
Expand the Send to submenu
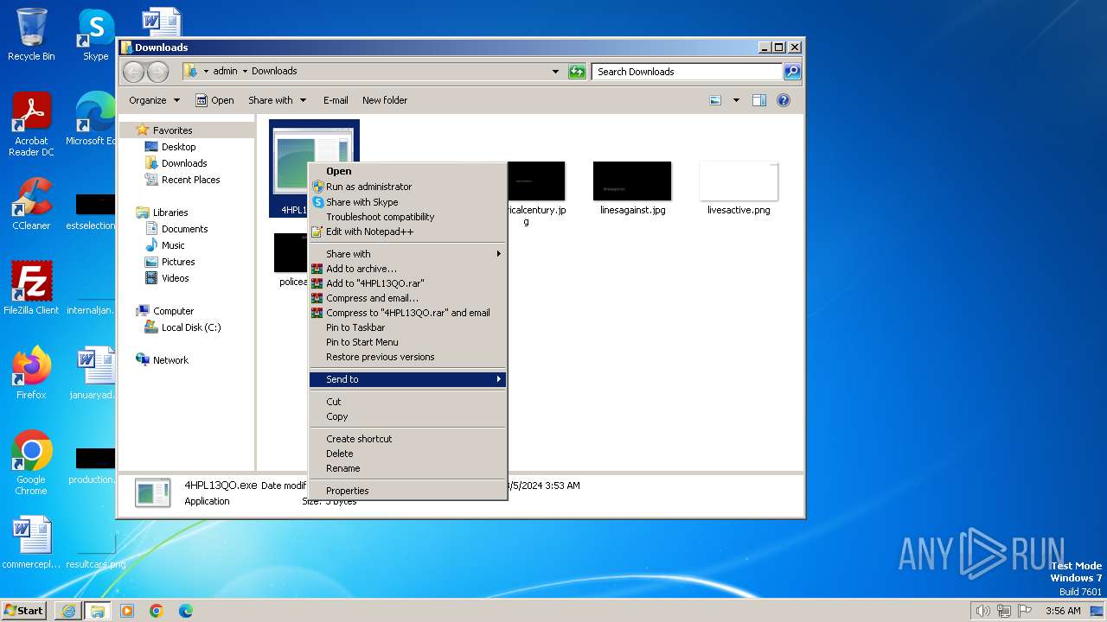[407, 379]
